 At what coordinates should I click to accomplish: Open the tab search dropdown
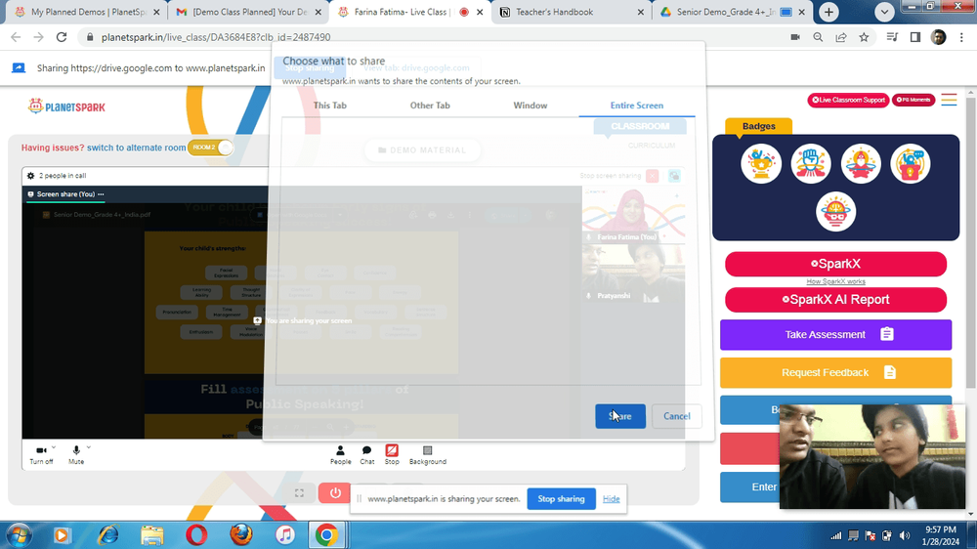[x=883, y=12]
